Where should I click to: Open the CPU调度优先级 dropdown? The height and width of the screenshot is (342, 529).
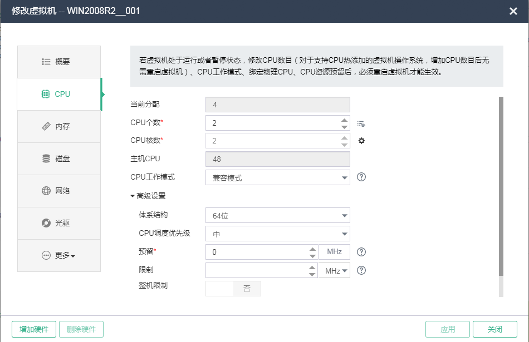click(278, 234)
